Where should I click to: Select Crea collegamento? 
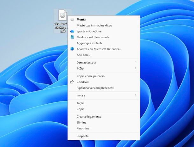pos(89,117)
